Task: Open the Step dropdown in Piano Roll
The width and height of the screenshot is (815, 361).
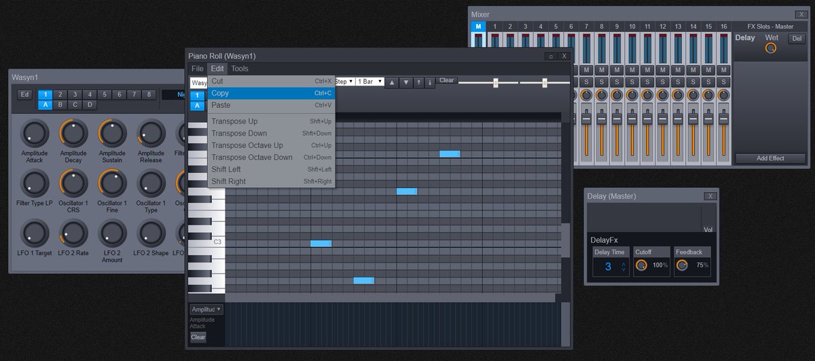Action: point(344,81)
